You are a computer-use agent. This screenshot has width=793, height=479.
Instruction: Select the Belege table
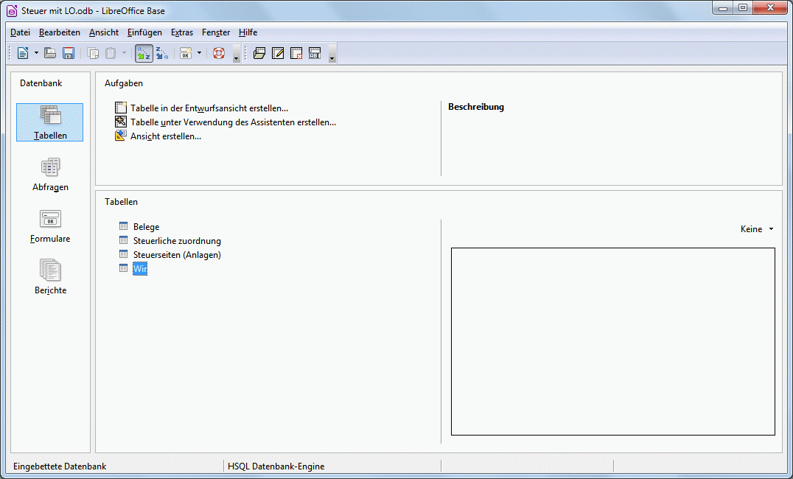146,227
